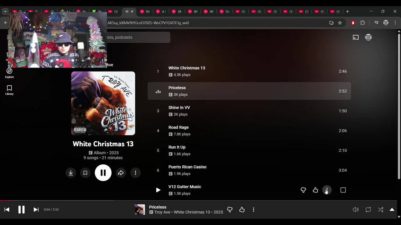The height and width of the screenshot is (225, 401).
Task: Open album three-dot options menu
Action: click(135, 173)
